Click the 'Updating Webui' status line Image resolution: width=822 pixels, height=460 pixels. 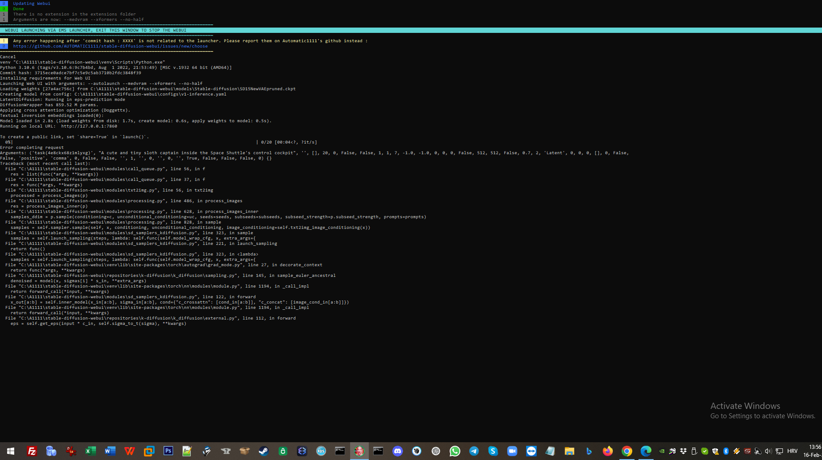pyautogui.click(x=32, y=4)
